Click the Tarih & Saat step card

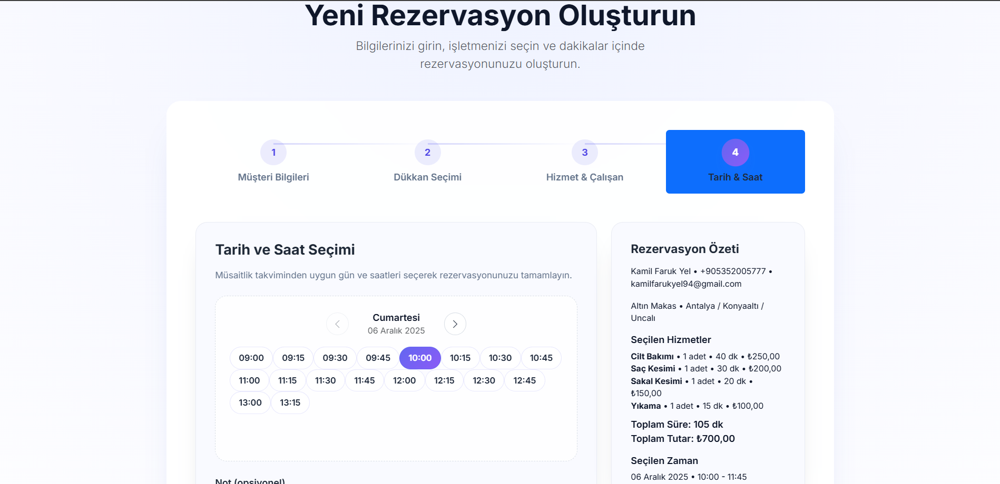735,162
